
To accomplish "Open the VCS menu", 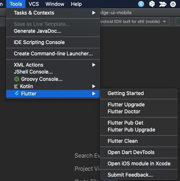I will [x=34, y=4].
